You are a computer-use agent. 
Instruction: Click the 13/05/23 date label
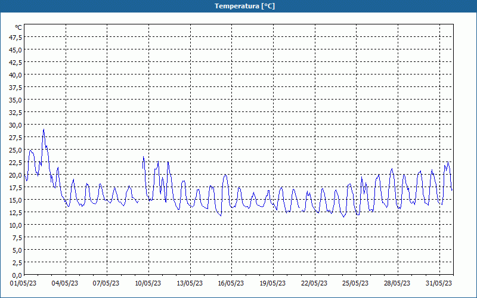(190, 284)
